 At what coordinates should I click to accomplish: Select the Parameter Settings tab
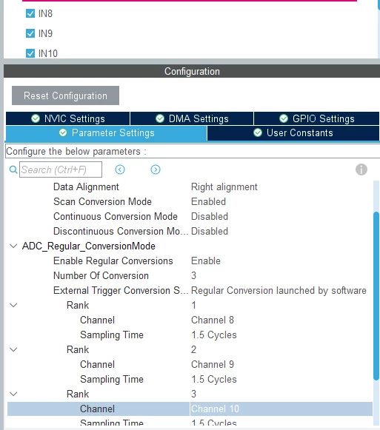[106, 133]
